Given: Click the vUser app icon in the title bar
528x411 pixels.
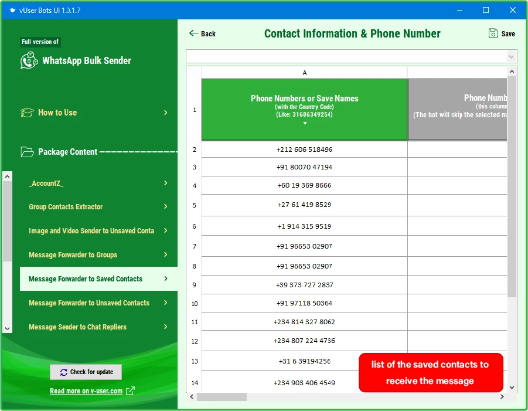Looking at the screenshot, I should (x=12, y=10).
